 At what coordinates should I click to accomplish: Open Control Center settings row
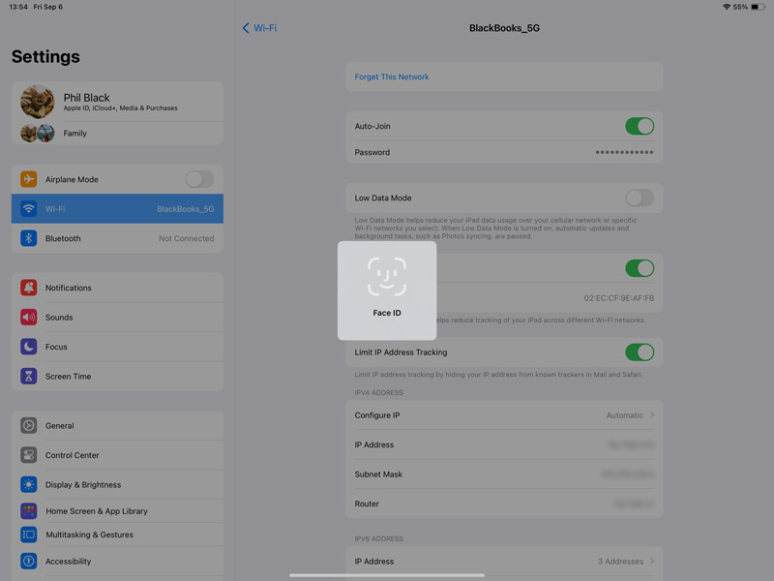[117, 455]
